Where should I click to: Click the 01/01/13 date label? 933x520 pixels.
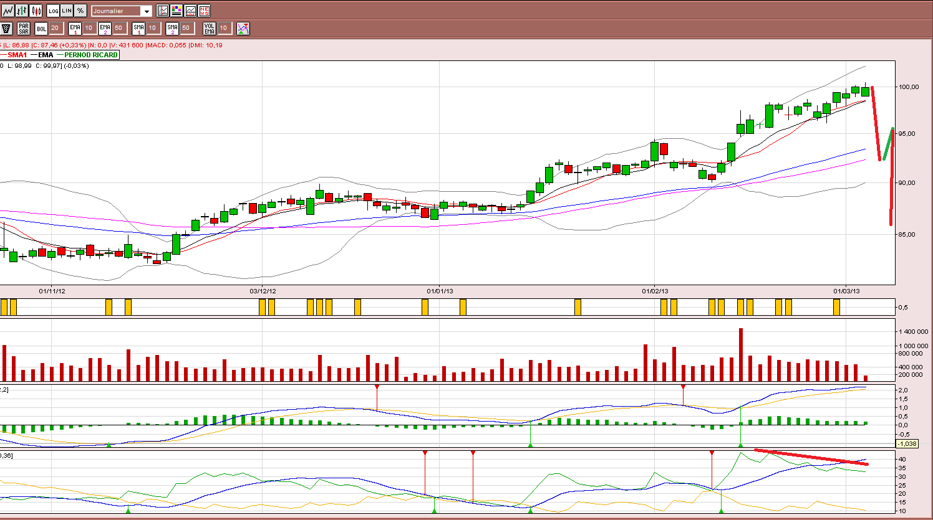click(x=440, y=291)
